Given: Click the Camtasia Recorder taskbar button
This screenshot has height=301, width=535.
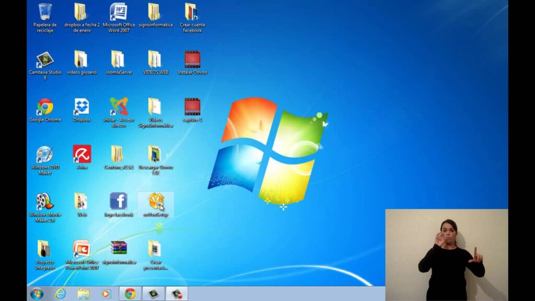Looking at the screenshot, I should pyautogui.click(x=177, y=294).
